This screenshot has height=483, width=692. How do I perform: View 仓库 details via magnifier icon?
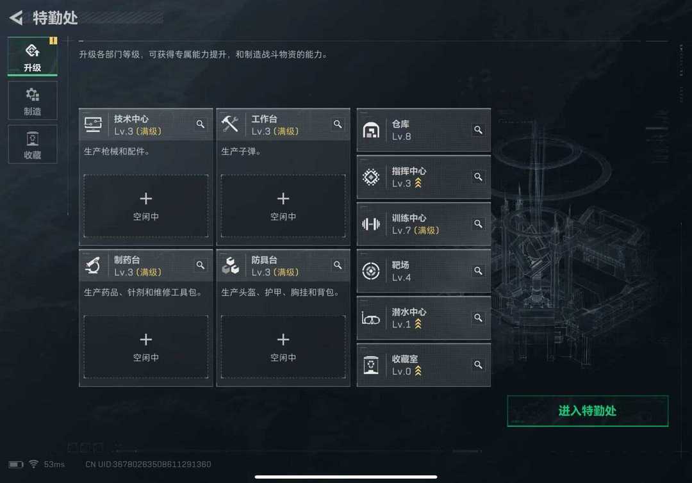click(x=478, y=129)
